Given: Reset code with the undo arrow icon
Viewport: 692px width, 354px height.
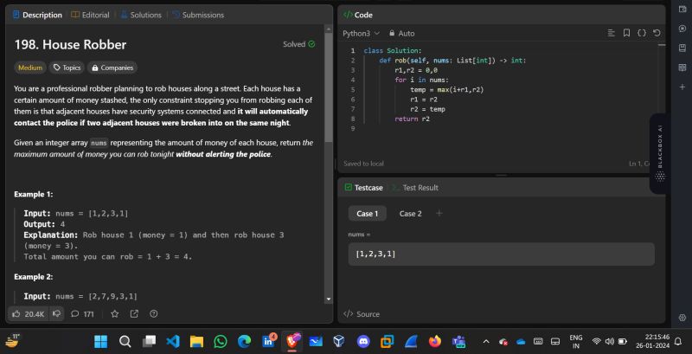Looking at the screenshot, I should click(657, 33).
